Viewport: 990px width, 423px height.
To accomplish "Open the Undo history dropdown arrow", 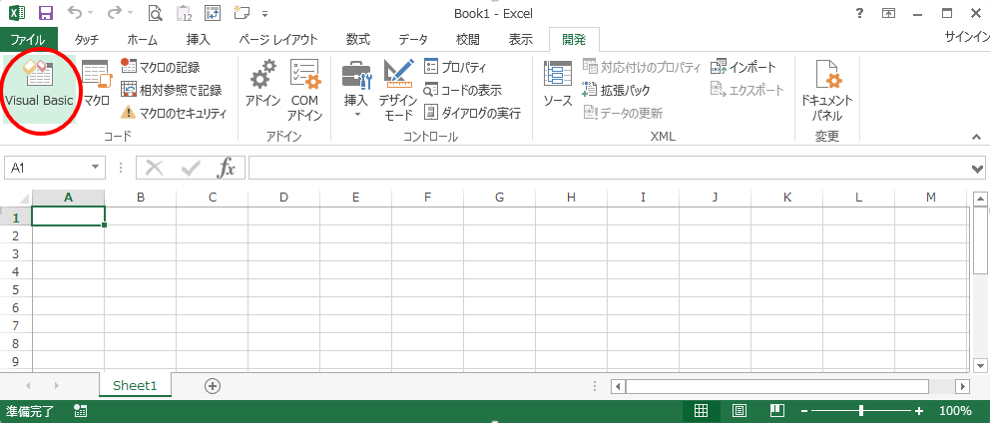I will click(91, 13).
